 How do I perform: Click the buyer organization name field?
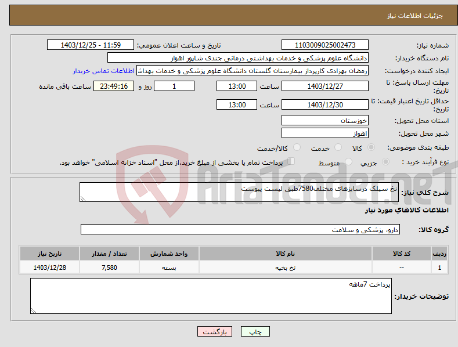point(238,58)
